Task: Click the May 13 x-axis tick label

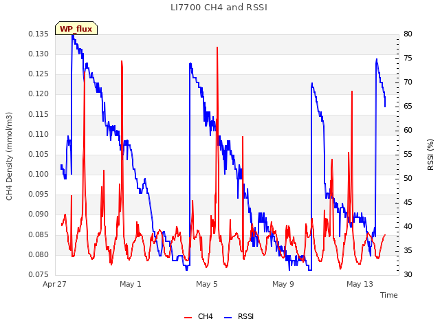Action: [360, 284]
